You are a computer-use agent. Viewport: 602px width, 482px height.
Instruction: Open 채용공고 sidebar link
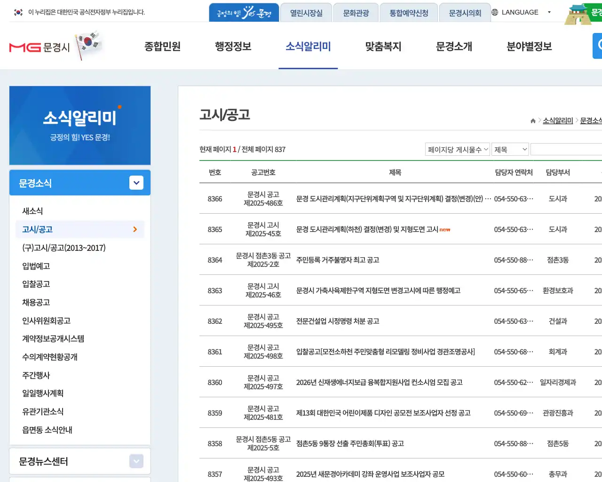(36, 302)
